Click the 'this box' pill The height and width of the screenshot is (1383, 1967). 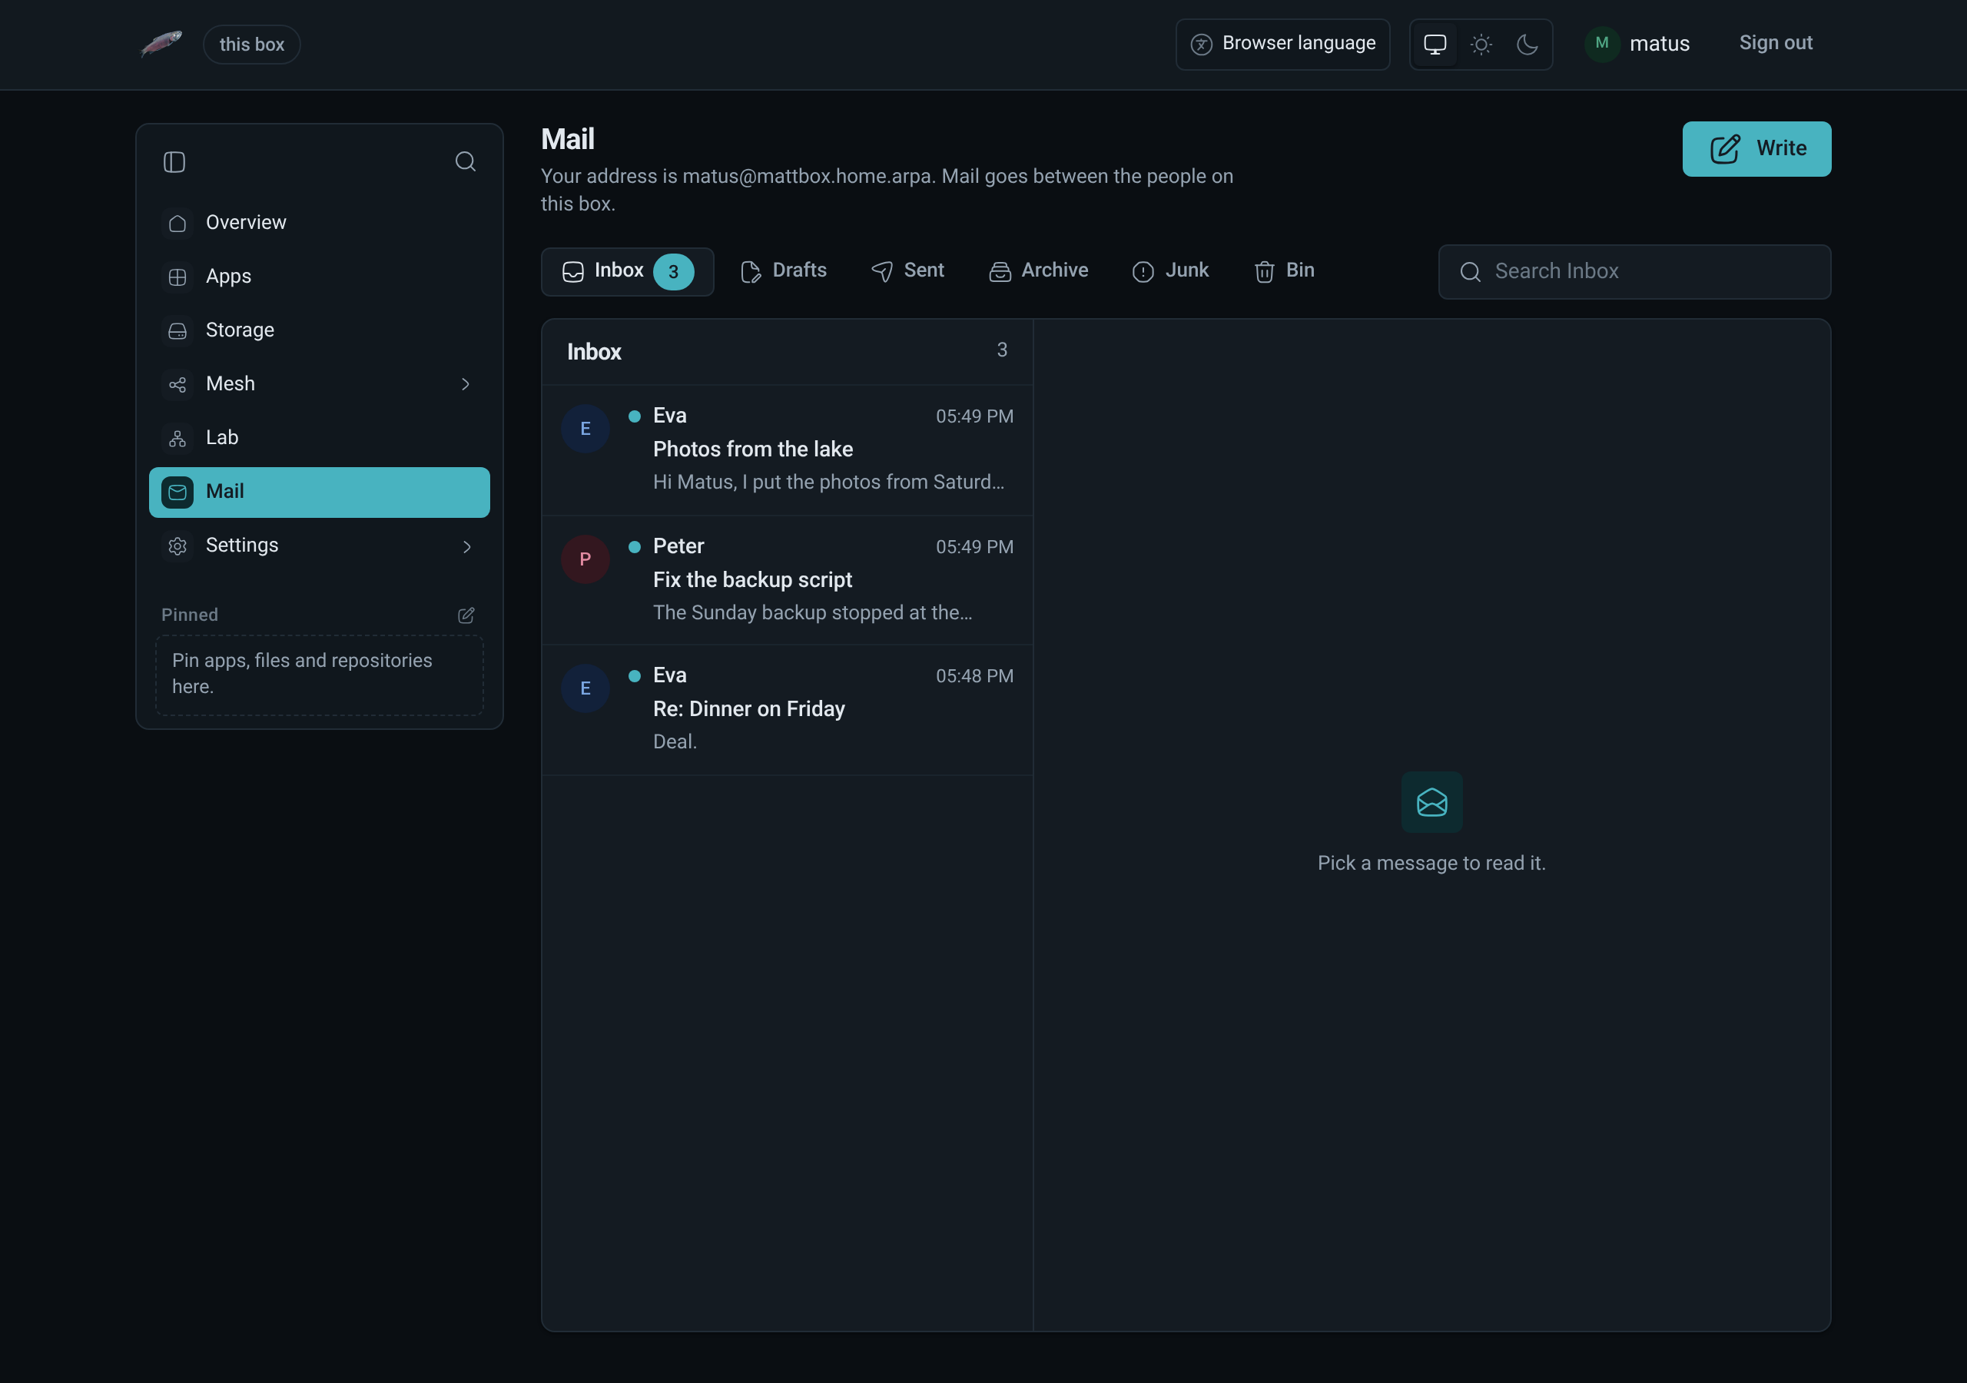pyautogui.click(x=251, y=45)
